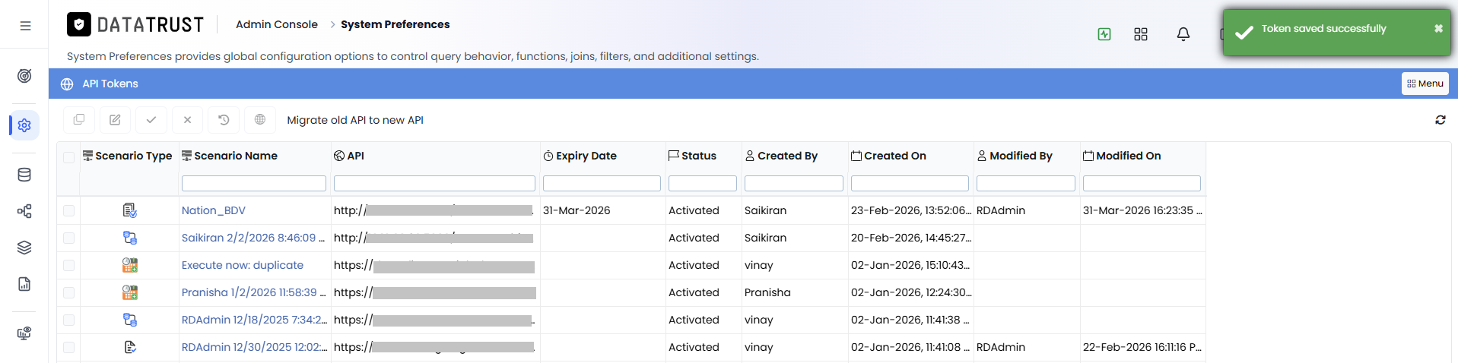Click the history clock toolbar icon

coord(224,120)
